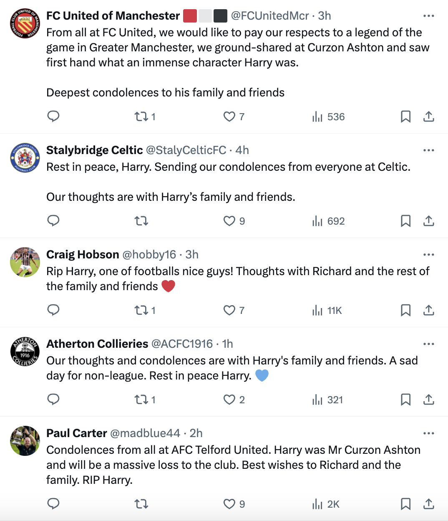Expand the more menu on Paul Carter's tweet
This screenshot has height=521, width=448.
point(429,433)
